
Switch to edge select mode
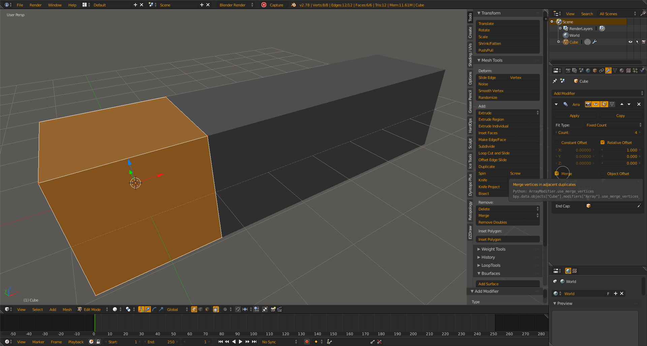coord(201,309)
